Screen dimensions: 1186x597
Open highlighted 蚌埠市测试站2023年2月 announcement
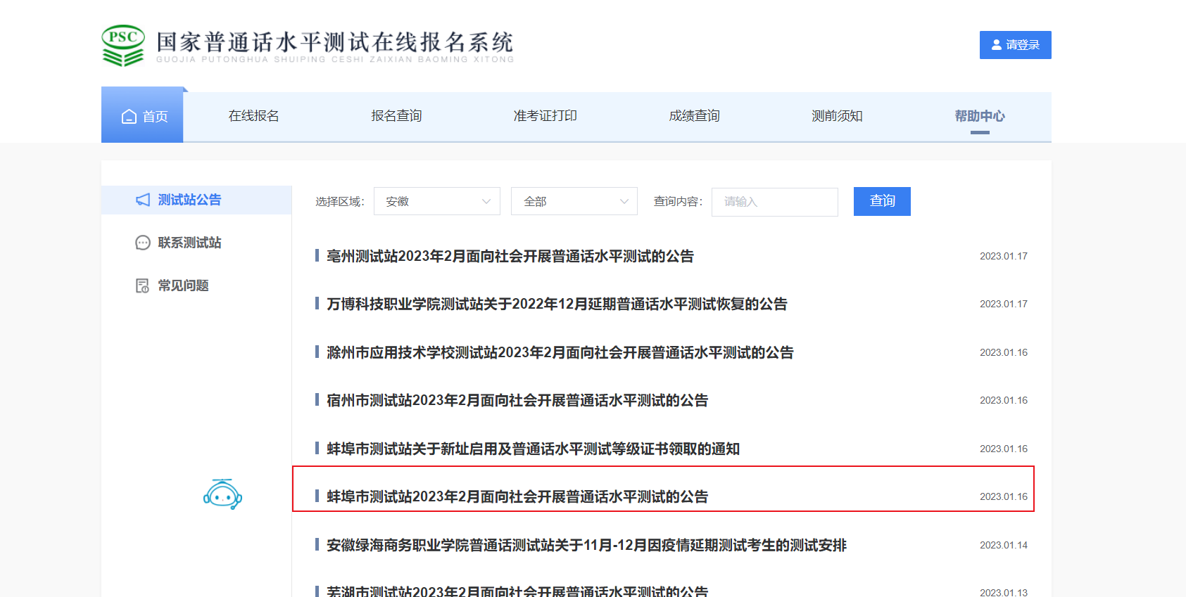click(517, 497)
